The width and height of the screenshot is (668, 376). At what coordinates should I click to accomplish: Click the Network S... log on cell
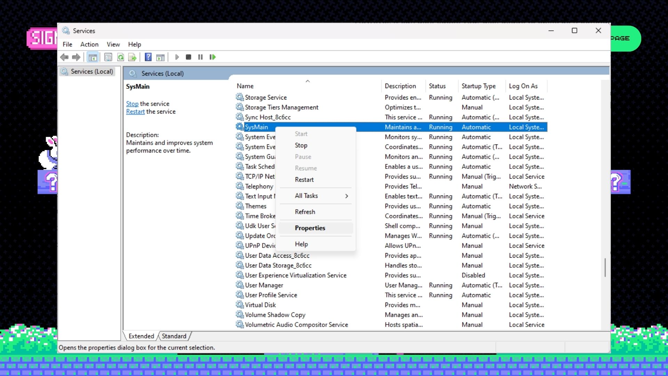pos(525,186)
